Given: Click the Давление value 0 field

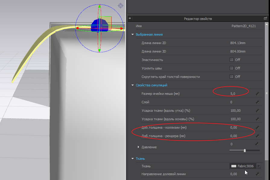Looking at the screenshot, I should pos(231,144).
